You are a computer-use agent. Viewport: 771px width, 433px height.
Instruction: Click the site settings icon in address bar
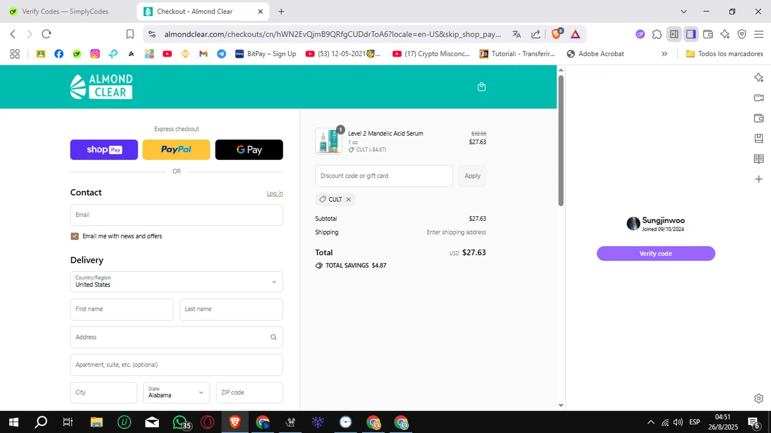(152, 34)
